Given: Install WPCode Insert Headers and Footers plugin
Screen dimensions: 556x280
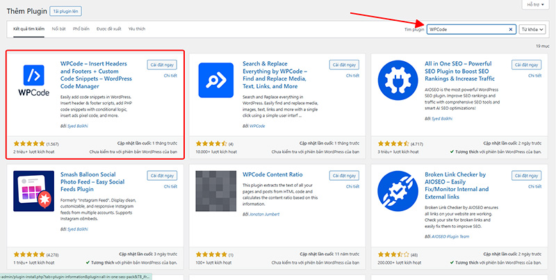Looking at the screenshot, I should (x=162, y=65).
